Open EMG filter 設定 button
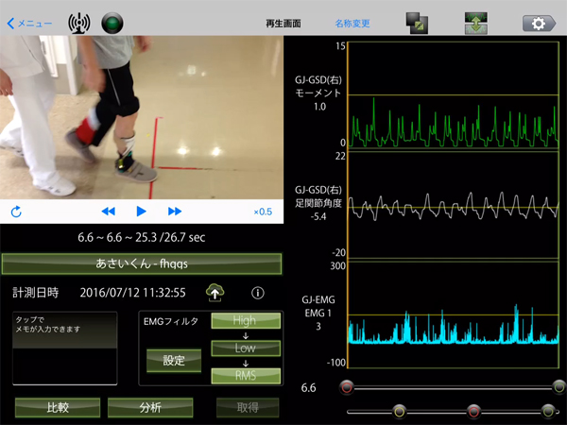Image resolution: width=567 pixels, height=425 pixels. [x=174, y=361]
